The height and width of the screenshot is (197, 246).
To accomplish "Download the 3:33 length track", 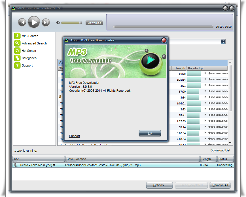I will [x=218, y=109].
